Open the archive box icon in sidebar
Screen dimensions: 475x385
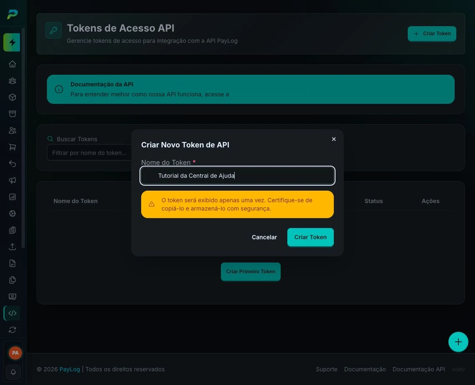12,114
